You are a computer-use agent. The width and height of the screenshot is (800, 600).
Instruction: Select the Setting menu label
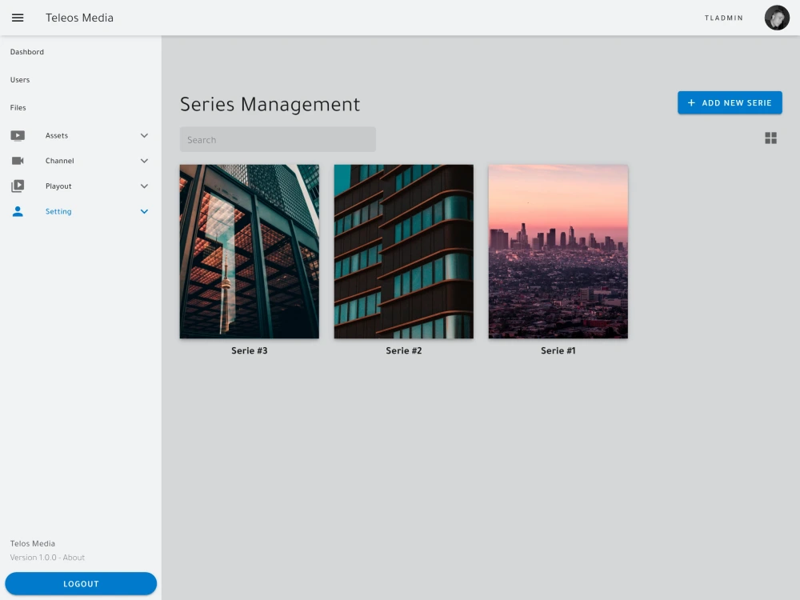[58, 211]
